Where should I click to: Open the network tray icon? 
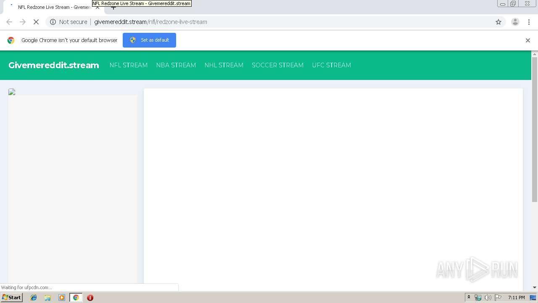tap(478, 298)
